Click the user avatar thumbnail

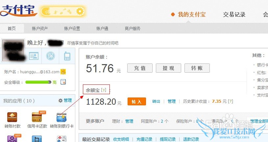point(13,50)
